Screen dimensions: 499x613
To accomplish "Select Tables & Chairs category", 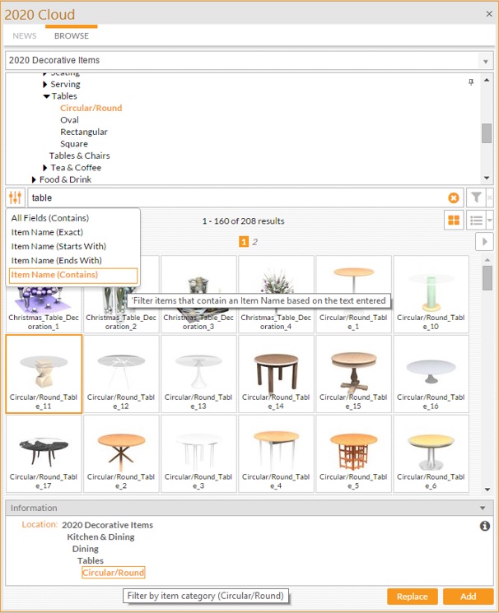I will tap(79, 156).
